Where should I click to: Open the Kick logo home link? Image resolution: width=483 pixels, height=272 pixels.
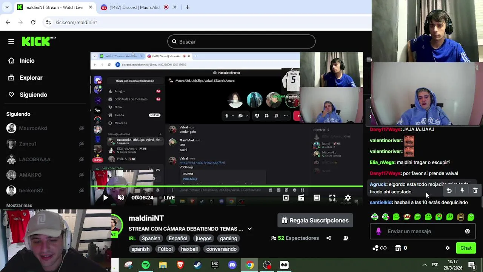click(38, 41)
